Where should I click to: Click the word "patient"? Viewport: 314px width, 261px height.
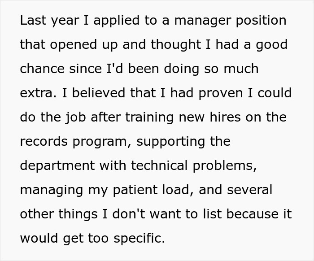click(x=135, y=191)
